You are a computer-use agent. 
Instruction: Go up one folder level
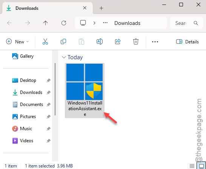(45, 23)
